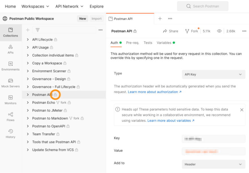Open the APIs sidebar panel
The width and height of the screenshot is (249, 173).
(x=11, y=49)
